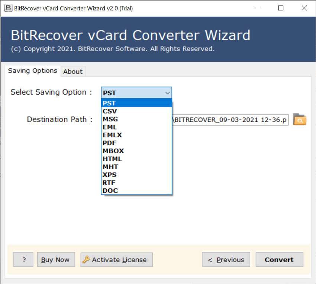Viewport: 316px width, 284px height.
Task: Choose PDF as the saving format
Action: (136, 143)
